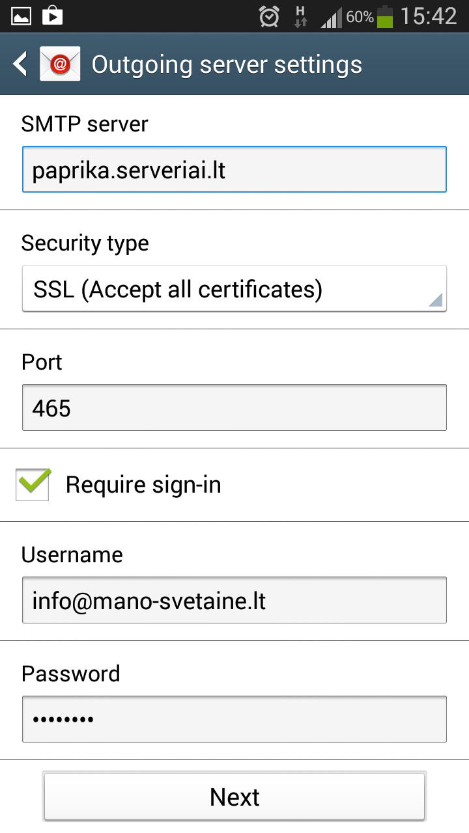
Task: Focus the SMTP server text field
Action: (x=234, y=170)
